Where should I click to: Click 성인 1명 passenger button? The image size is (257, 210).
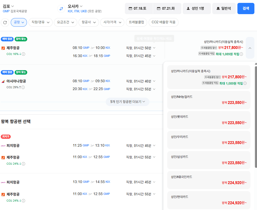pyautogui.click(x=197, y=8)
